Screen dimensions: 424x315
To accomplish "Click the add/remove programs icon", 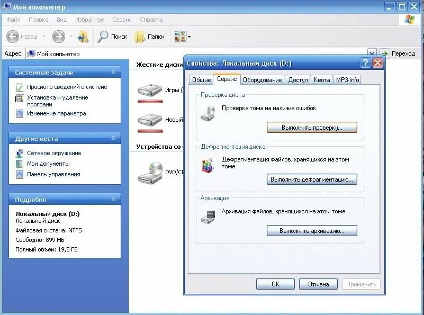I will point(20,98).
